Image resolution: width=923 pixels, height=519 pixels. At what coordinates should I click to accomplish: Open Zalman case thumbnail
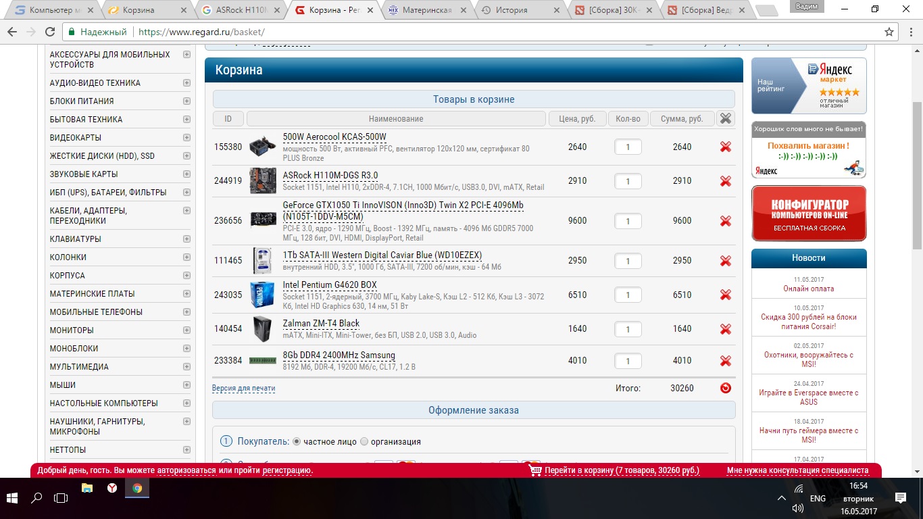[261, 329]
